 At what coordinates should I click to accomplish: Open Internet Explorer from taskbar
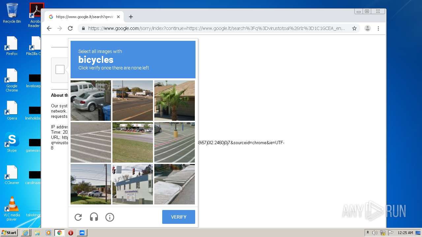(x=25, y=233)
